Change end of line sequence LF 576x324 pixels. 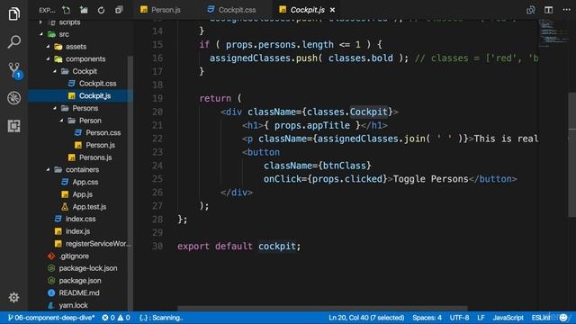481,318
